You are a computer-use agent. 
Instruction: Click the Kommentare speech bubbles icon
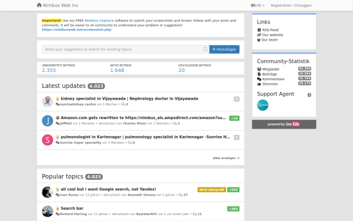pyautogui.click(x=259, y=79)
